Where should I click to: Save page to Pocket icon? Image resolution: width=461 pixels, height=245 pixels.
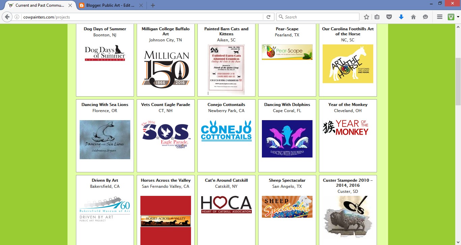point(389,17)
